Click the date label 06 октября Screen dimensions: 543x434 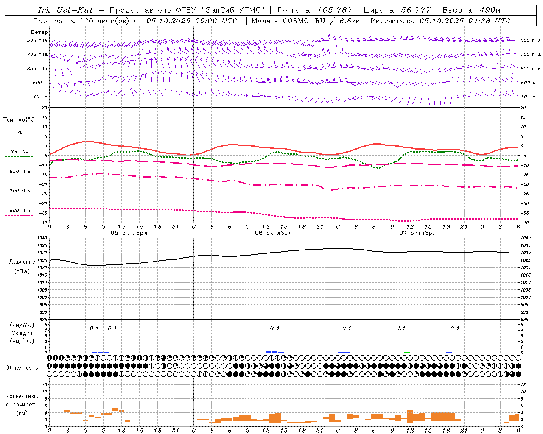pos(273,233)
